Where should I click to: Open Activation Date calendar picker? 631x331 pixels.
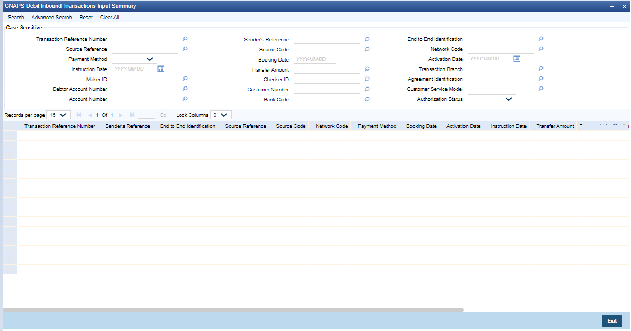pyautogui.click(x=516, y=59)
